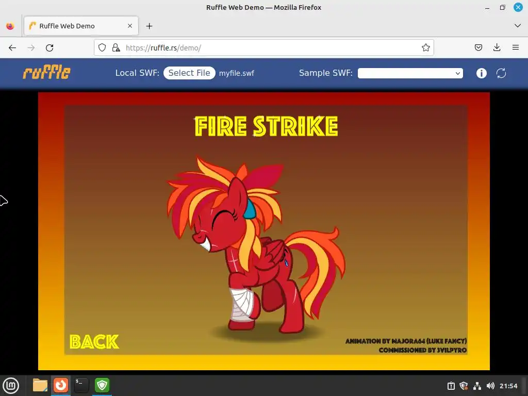Screen dimensions: 528x396
Task: Open the network connections tray icon
Action: pyautogui.click(x=477, y=386)
